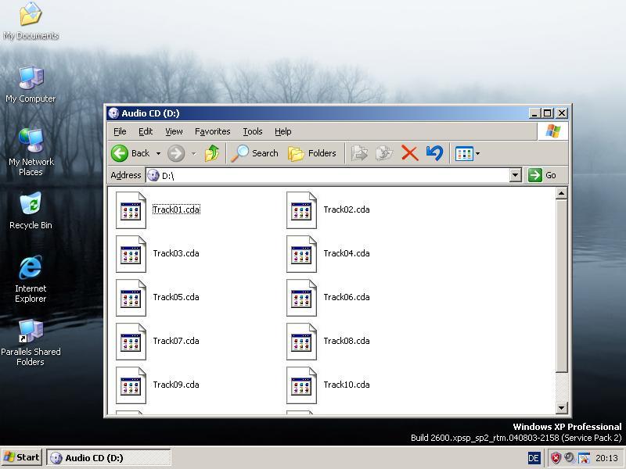Click the red Delete icon
Screen dimensions: 626x469
[409, 153]
